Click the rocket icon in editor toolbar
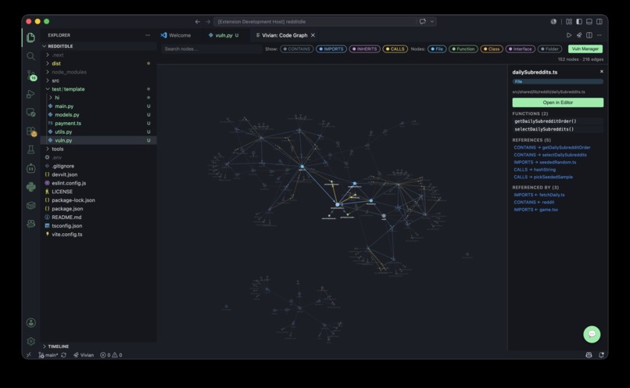The height and width of the screenshot is (388, 630). pyautogui.click(x=579, y=35)
